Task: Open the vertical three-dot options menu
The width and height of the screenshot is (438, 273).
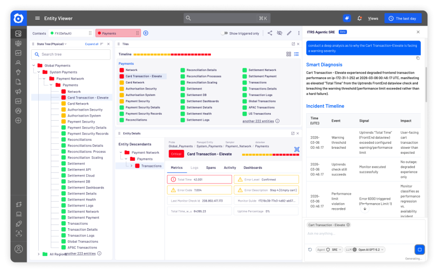Action: (x=299, y=33)
